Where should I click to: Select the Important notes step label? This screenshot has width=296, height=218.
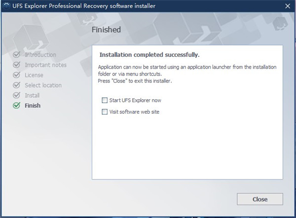tap(45, 65)
